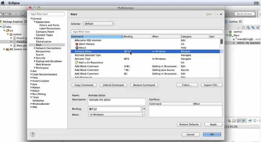
Task: Open the Scheme Default dropdown
Action: [x=99, y=24]
